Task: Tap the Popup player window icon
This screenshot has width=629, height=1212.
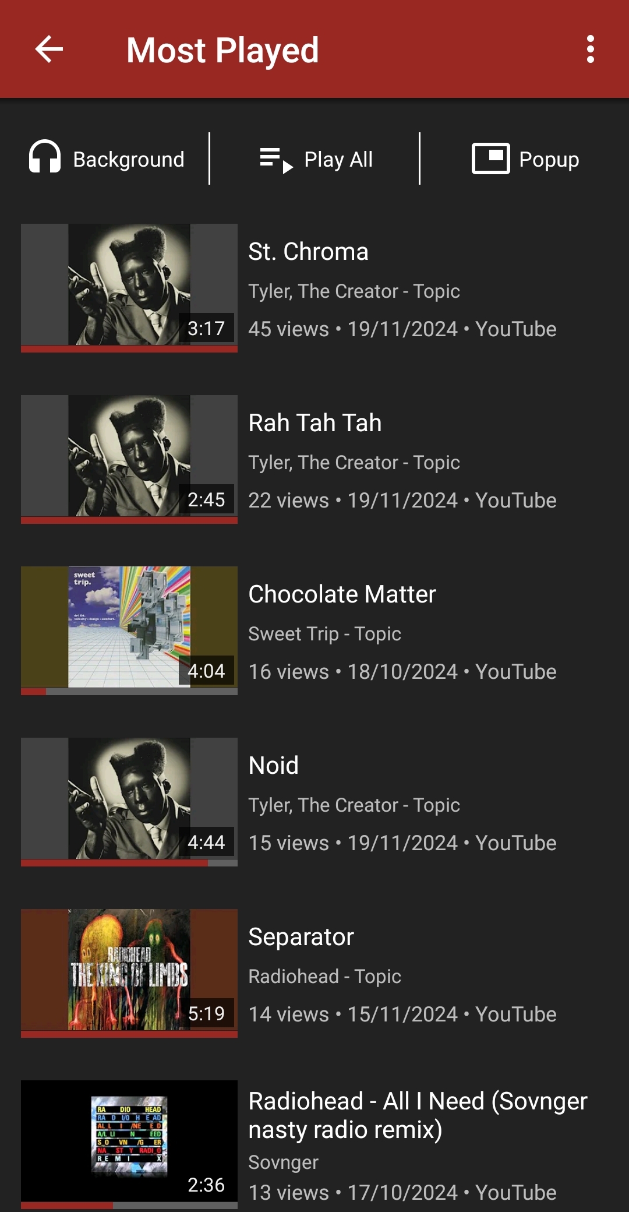Action: tap(491, 158)
